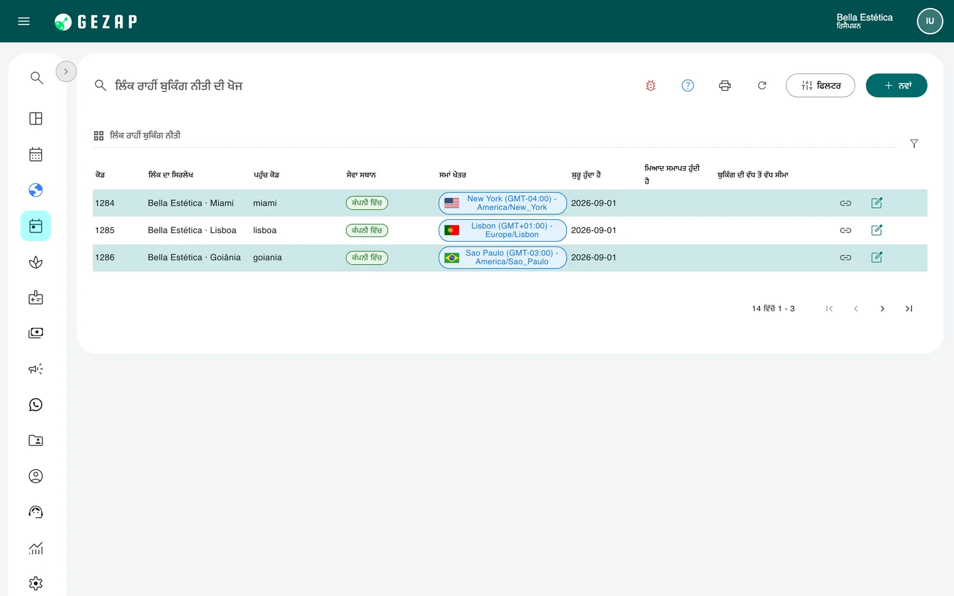Open the lotus flower sidebar icon
The width and height of the screenshot is (954, 596).
click(x=36, y=262)
